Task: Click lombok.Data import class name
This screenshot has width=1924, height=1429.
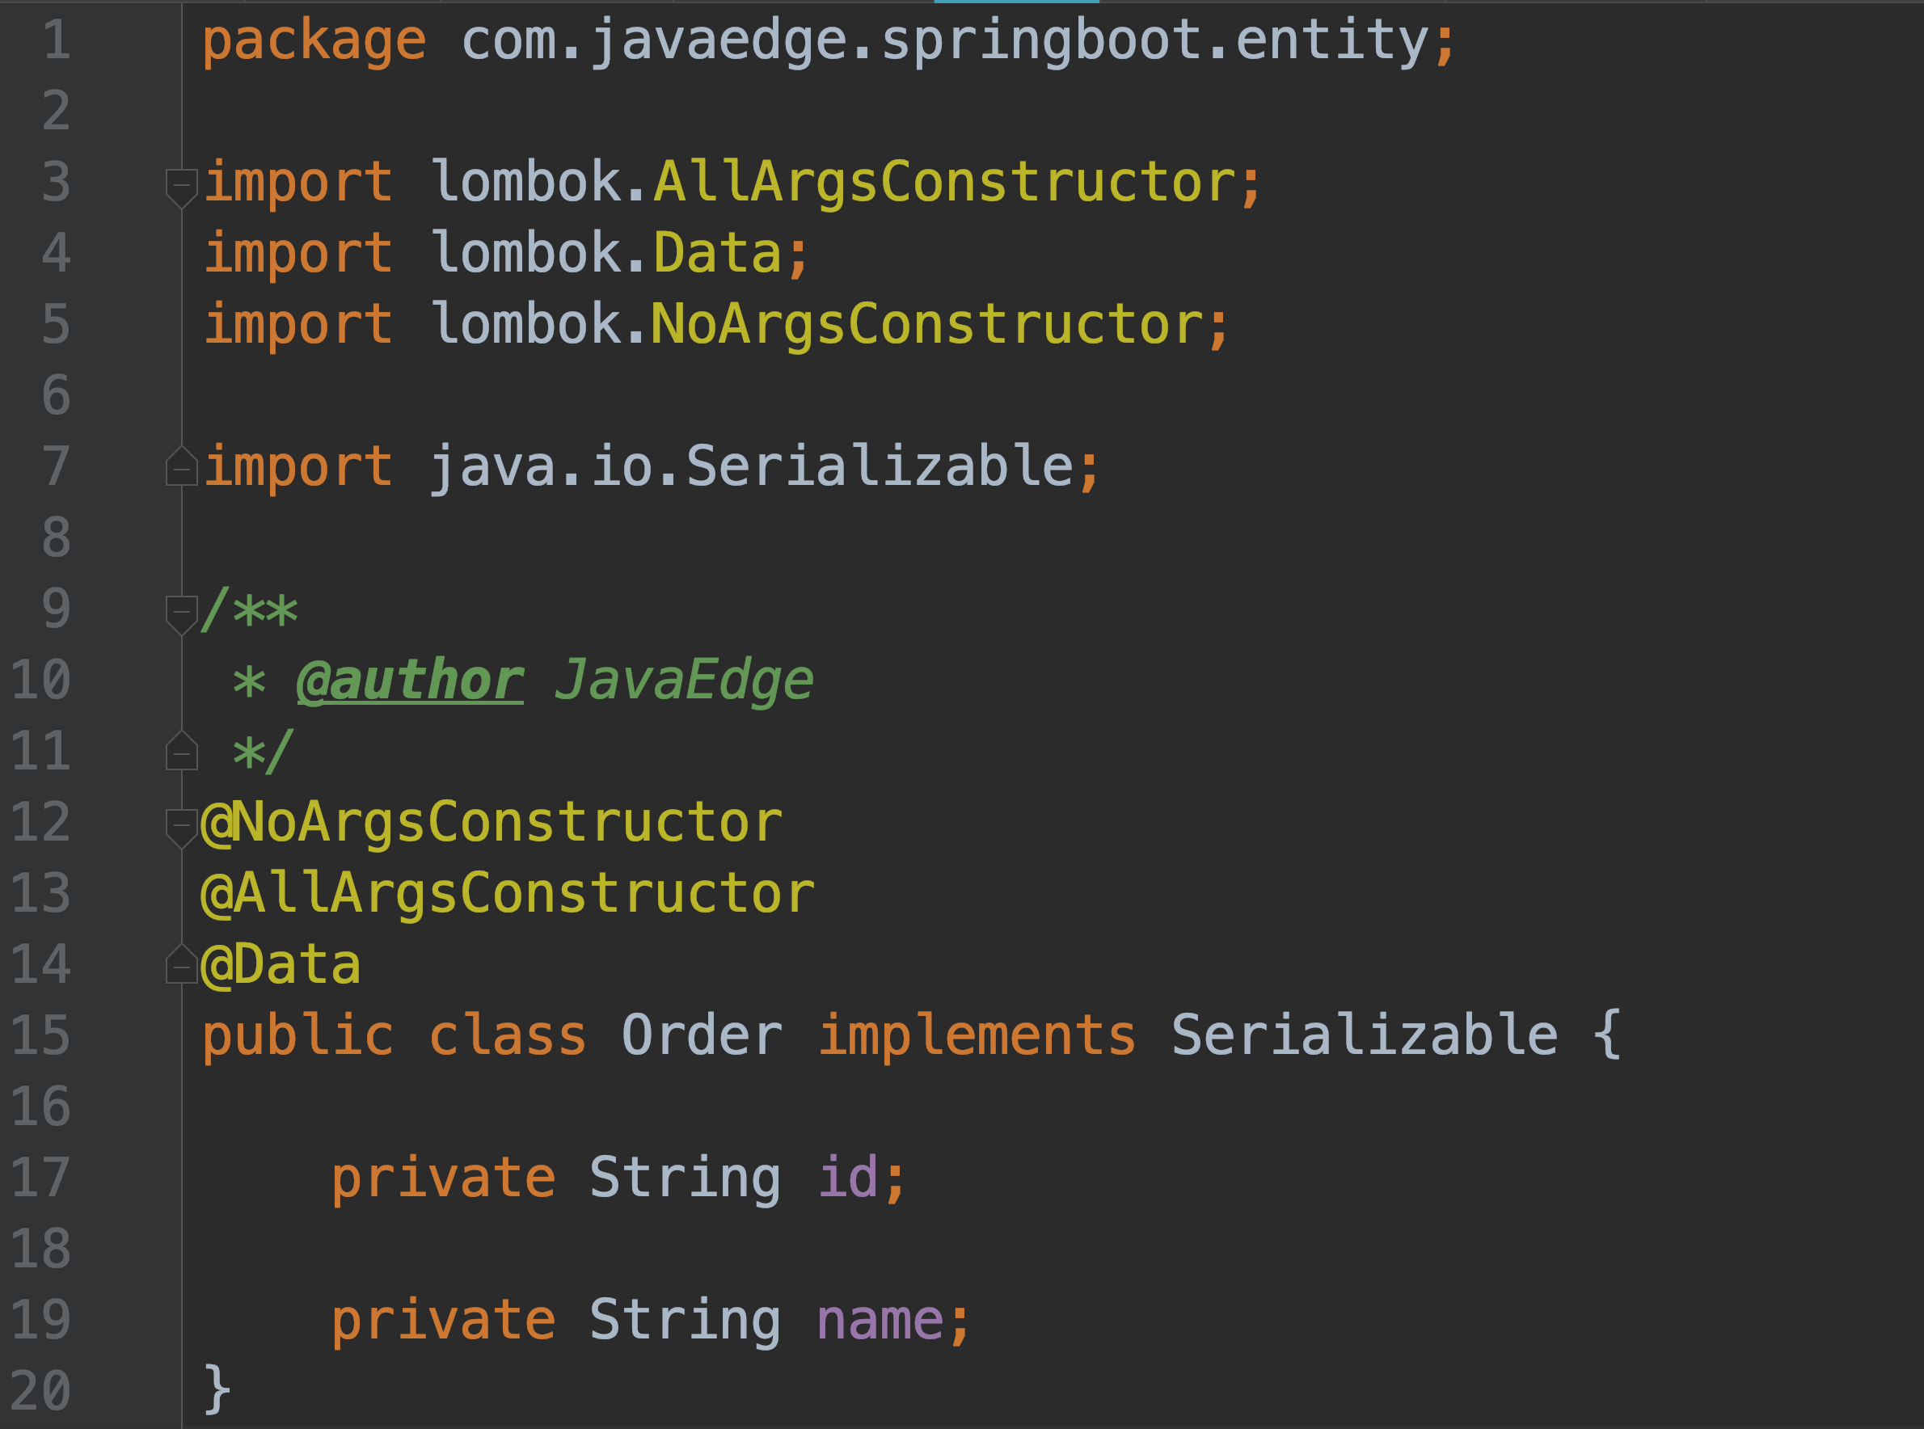Action: [x=717, y=254]
